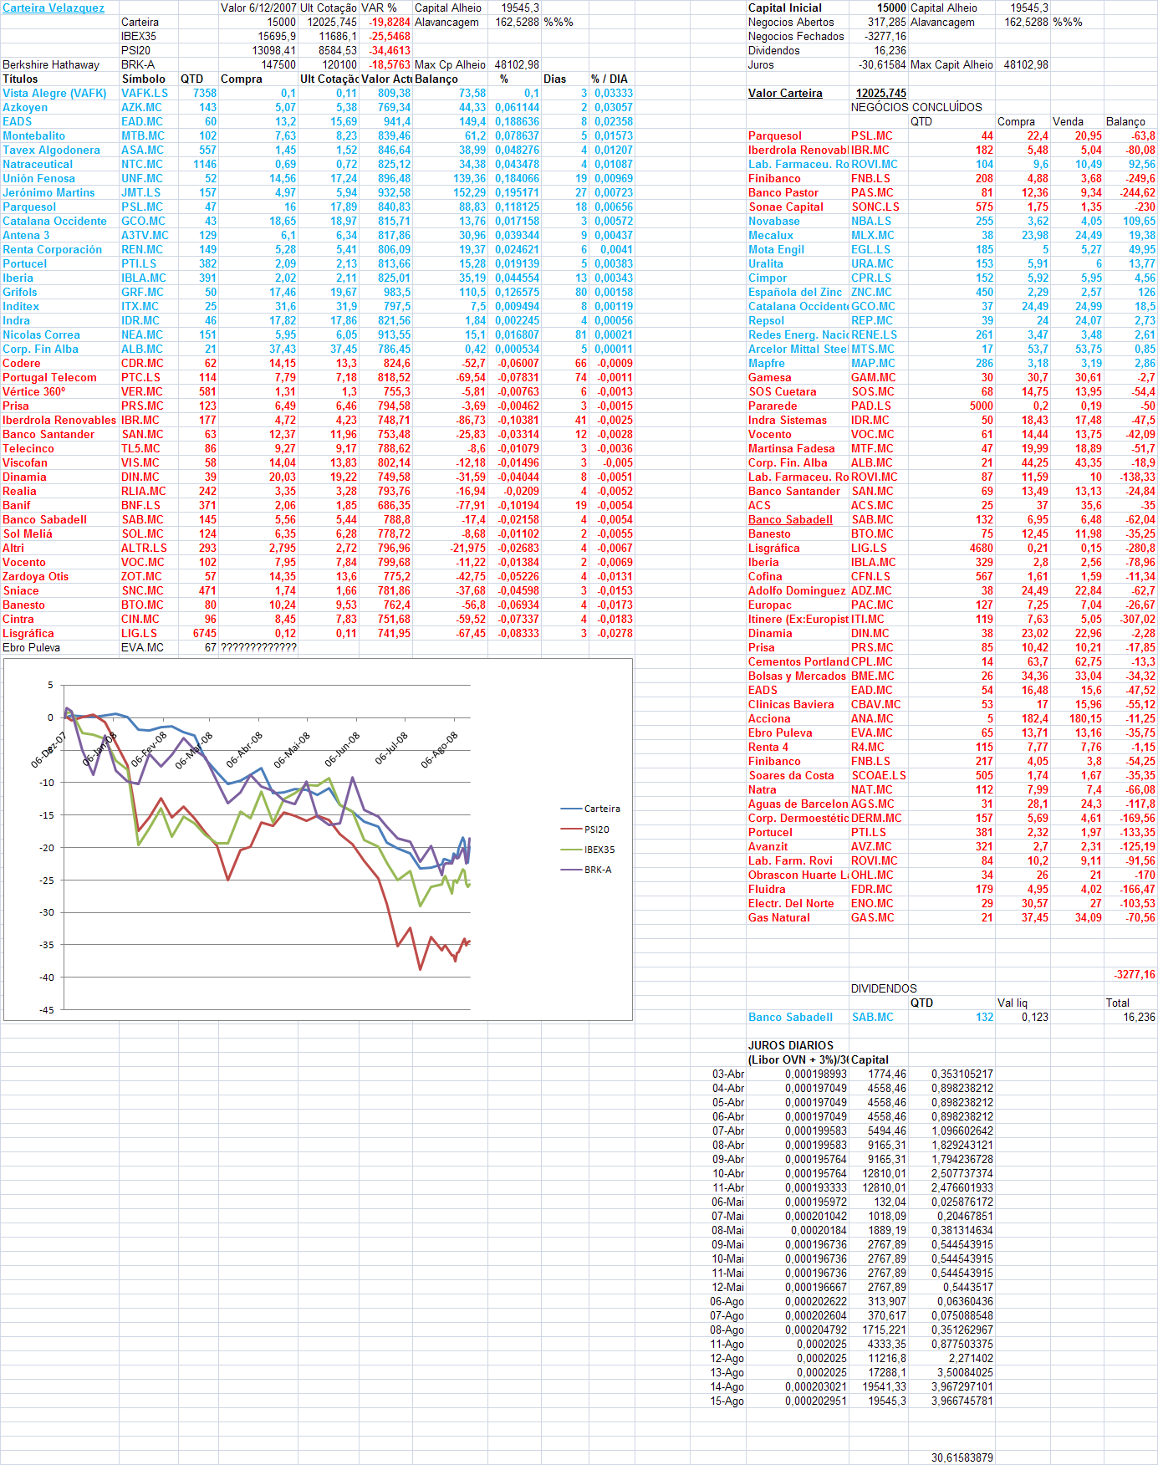Click the BRK-A legend entry in chart
This screenshot has width=1158, height=1465.
(586, 870)
